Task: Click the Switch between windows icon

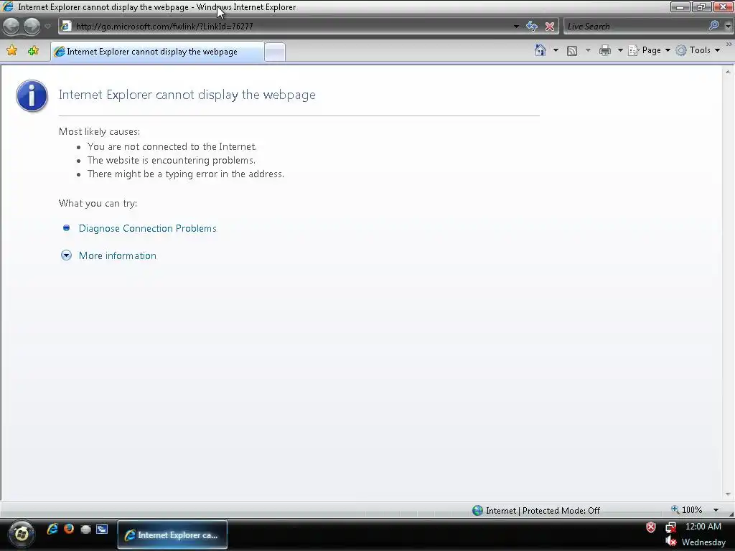Action: (x=102, y=529)
